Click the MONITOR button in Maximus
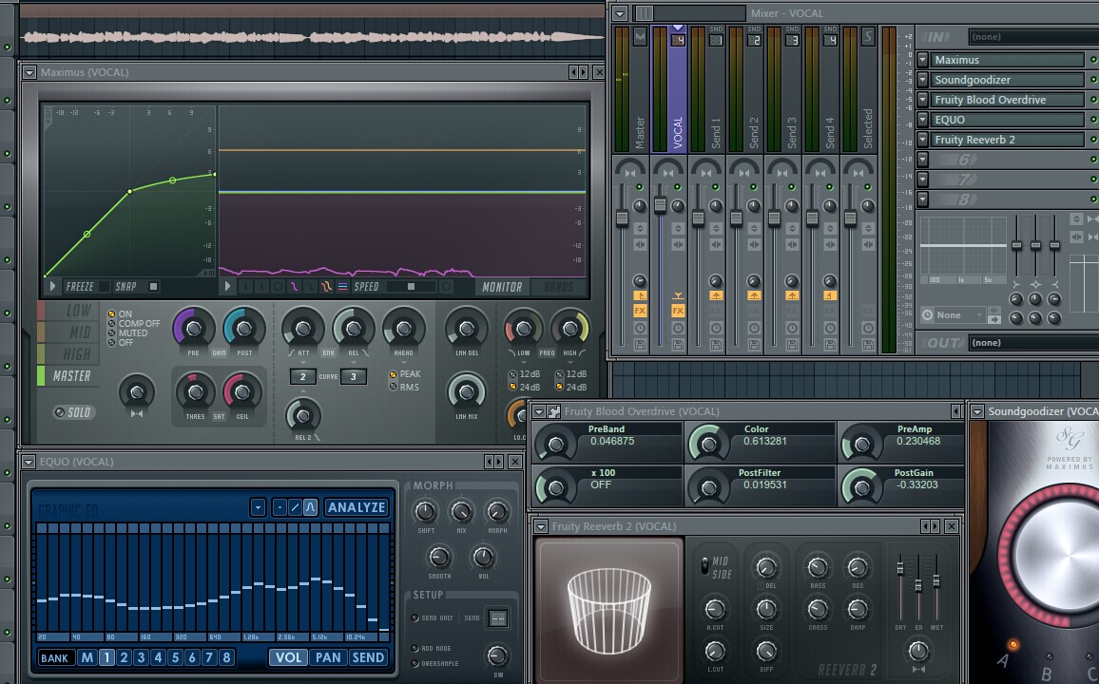This screenshot has height=684, width=1099. click(502, 286)
